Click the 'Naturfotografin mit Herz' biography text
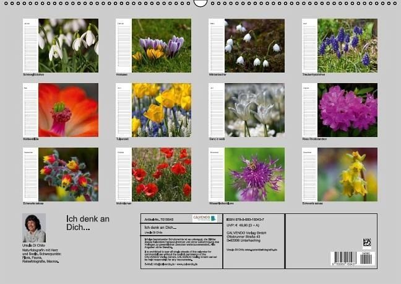Viewport: 401px width, 284px height. [x=42, y=256]
